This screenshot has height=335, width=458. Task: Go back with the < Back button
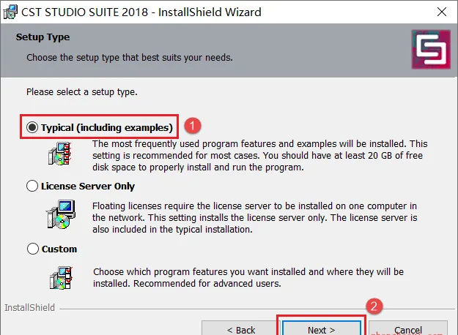tap(241, 328)
